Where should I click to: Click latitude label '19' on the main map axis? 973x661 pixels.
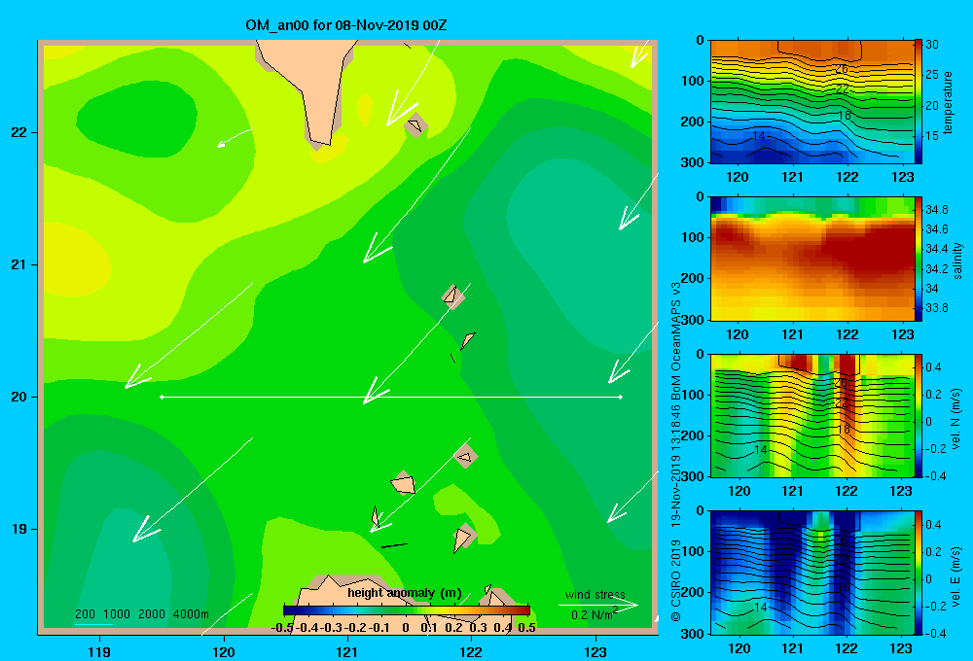point(19,529)
